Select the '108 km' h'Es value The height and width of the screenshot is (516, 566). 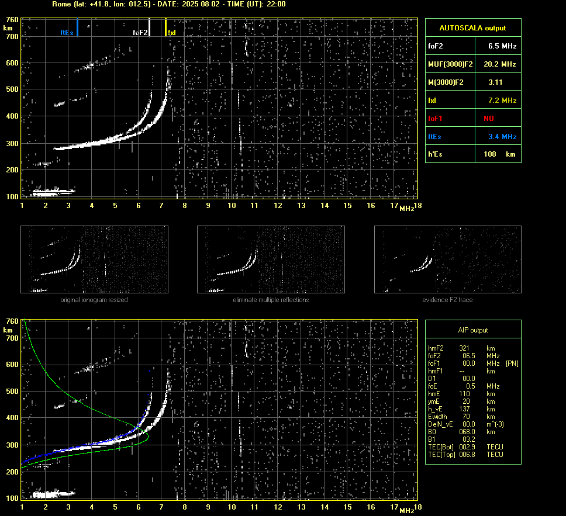click(499, 154)
